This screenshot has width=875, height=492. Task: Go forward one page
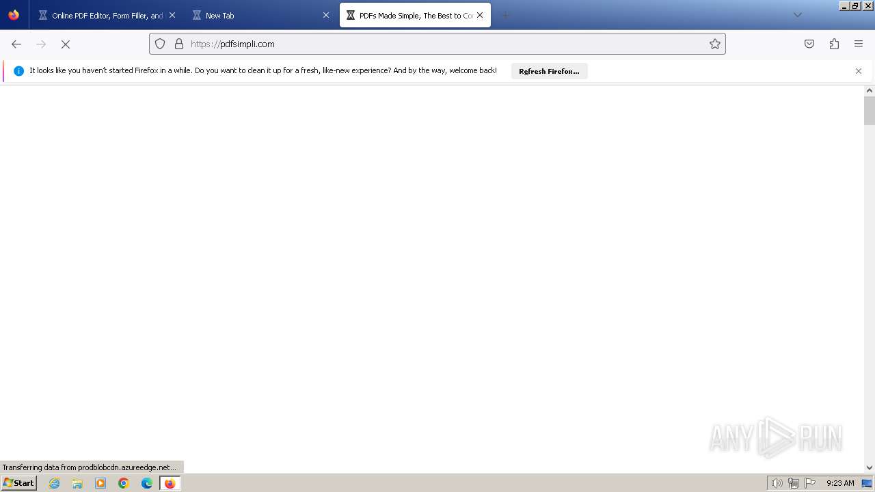click(x=41, y=44)
